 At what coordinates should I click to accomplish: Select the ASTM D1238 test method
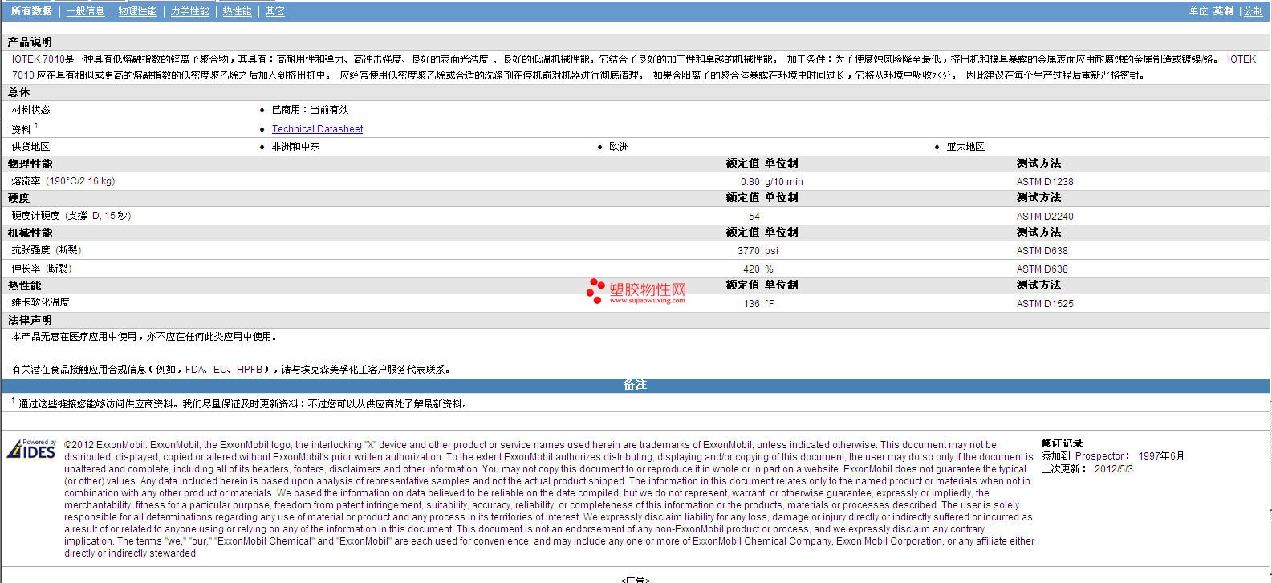pyautogui.click(x=1045, y=182)
